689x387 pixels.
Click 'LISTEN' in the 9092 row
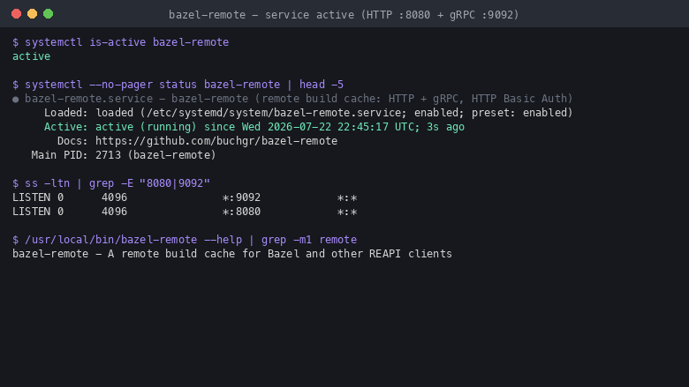click(31, 197)
